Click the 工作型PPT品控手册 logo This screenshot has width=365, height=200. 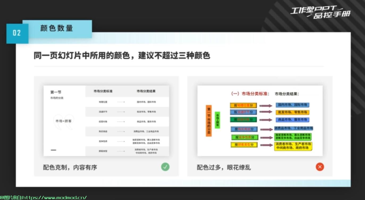coord(320,13)
